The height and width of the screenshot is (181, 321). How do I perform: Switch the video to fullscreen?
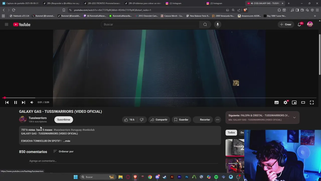click(x=312, y=102)
